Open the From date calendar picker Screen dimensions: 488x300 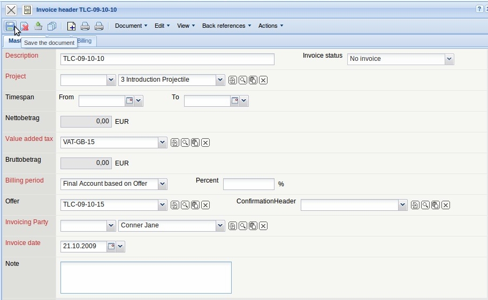[129, 101]
